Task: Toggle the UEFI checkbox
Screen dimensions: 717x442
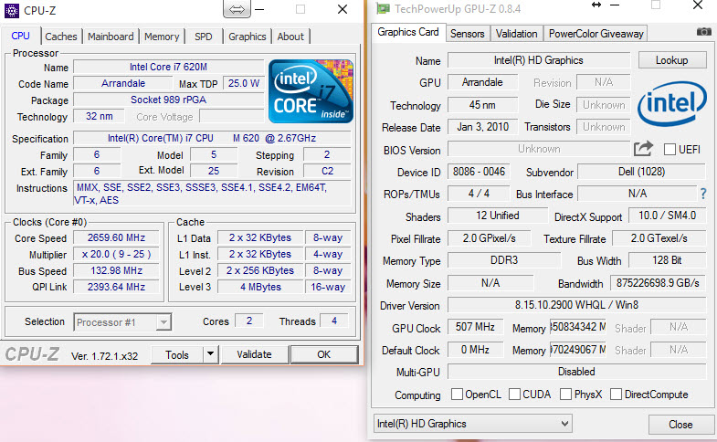Action: coord(670,149)
